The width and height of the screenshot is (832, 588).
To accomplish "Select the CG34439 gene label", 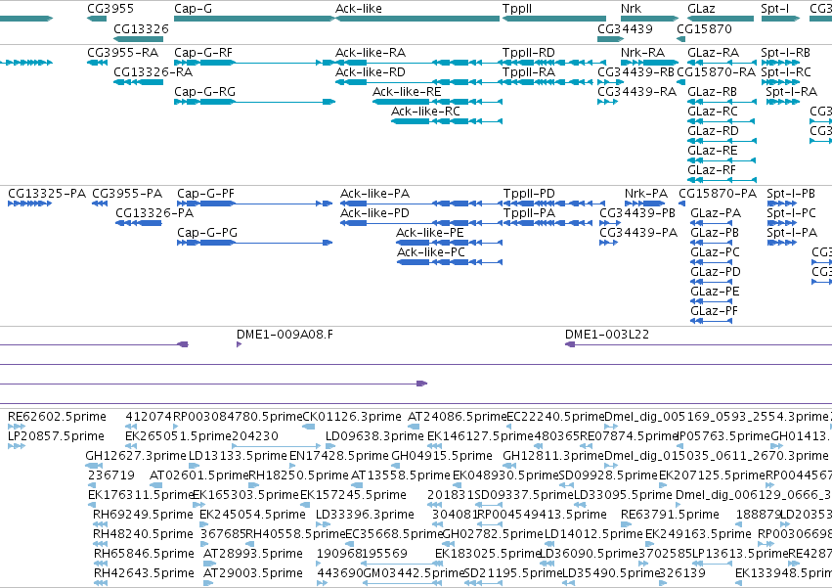I will (625, 28).
